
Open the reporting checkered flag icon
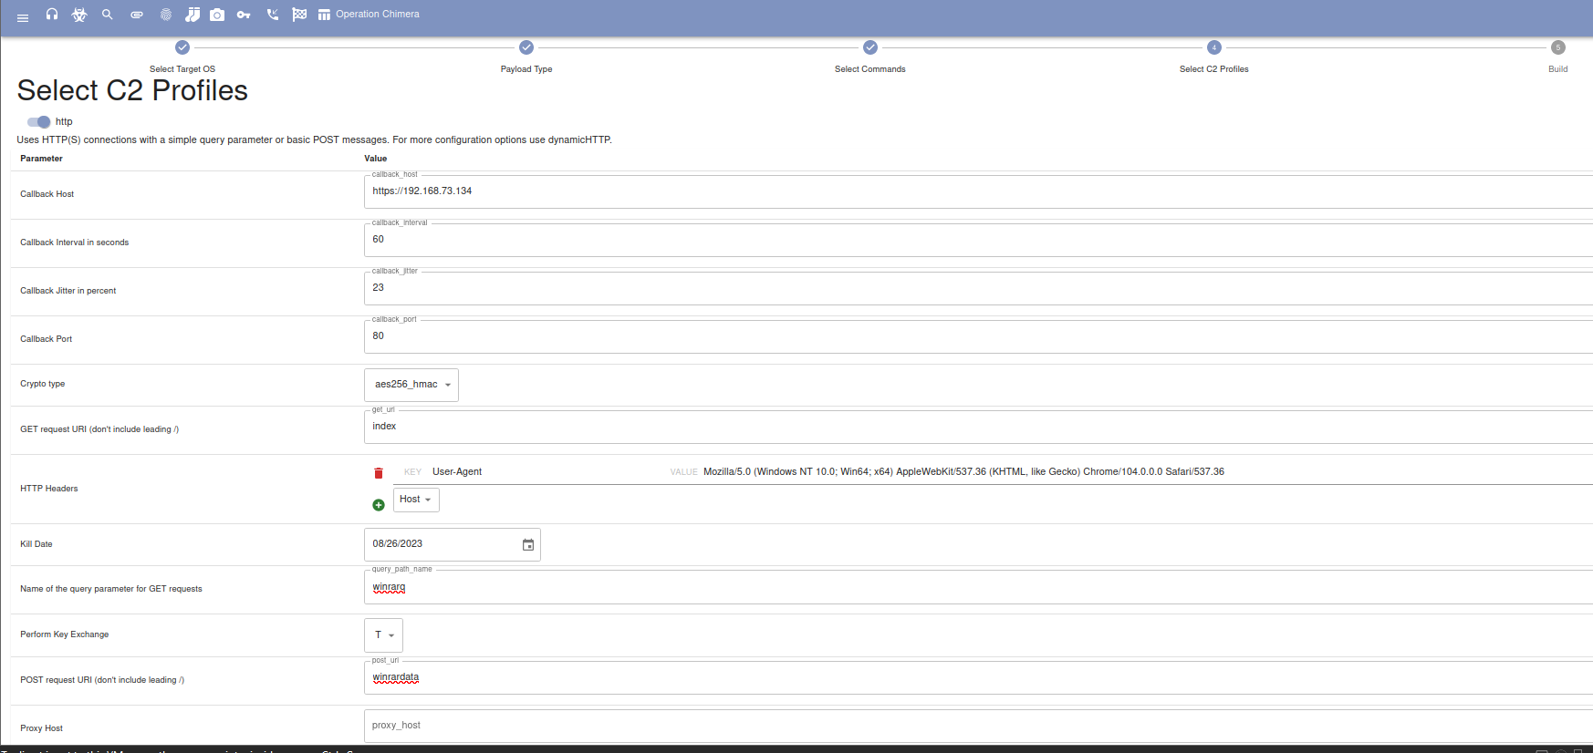(x=299, y=15)
